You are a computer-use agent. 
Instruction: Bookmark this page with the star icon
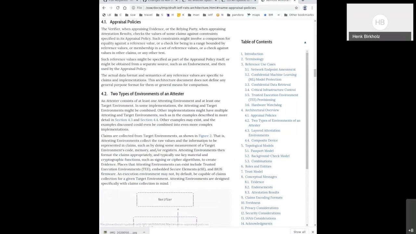pos(296,8)
